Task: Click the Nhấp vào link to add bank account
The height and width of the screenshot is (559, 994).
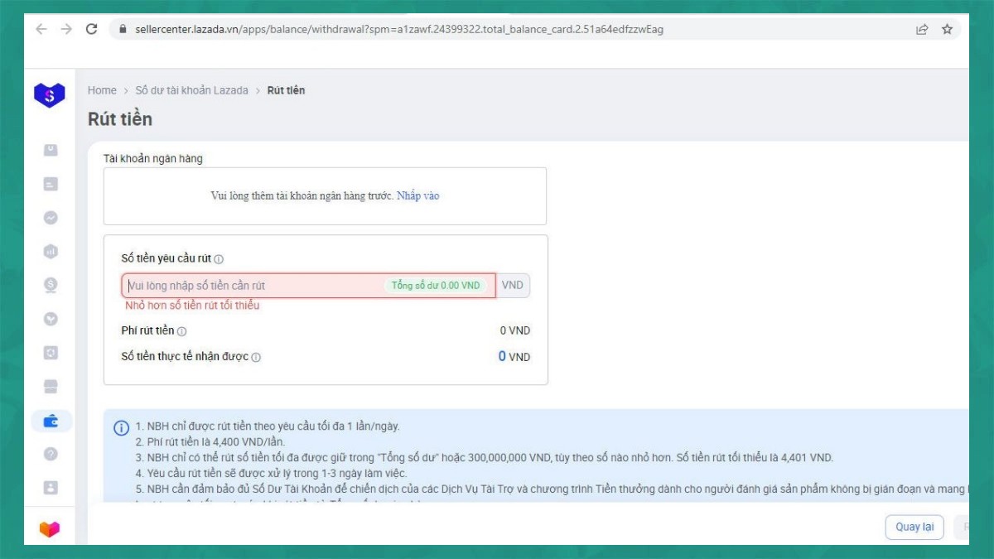Action: pos(417,196)
